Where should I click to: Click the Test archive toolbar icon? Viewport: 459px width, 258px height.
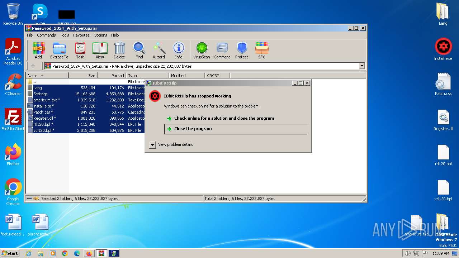pyautogui.click(x=80, y=51)
